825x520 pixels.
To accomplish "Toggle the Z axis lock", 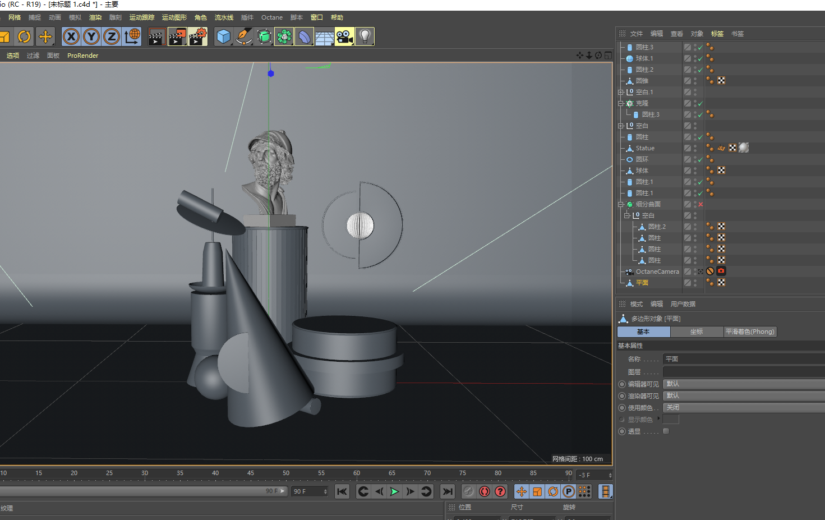I will pos(112,37).
